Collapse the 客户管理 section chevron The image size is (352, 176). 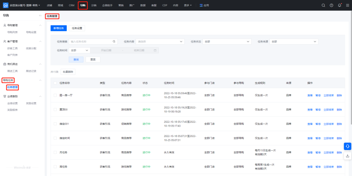[x=40, y=41]
